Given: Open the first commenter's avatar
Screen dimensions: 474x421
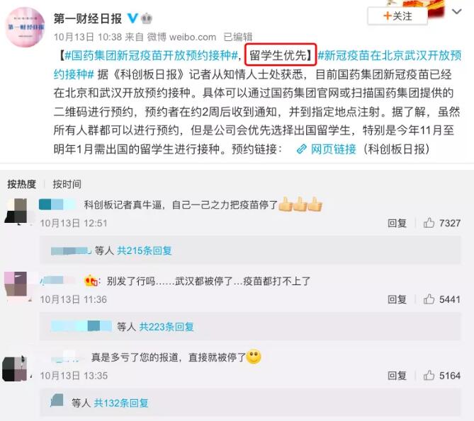Looking at the screenshot, I should [x=16, y=211].
